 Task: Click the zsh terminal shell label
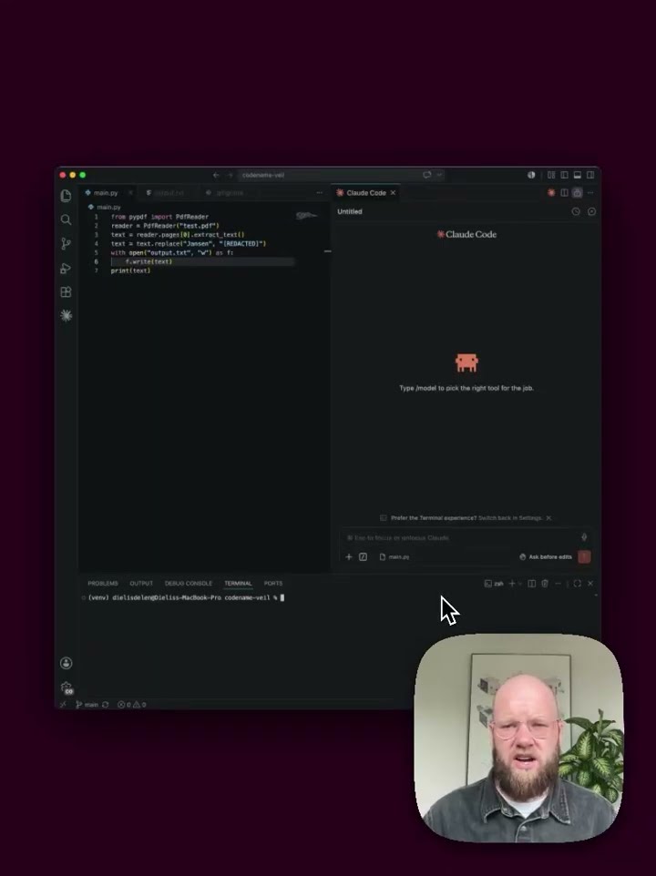(x=494, y=584)
